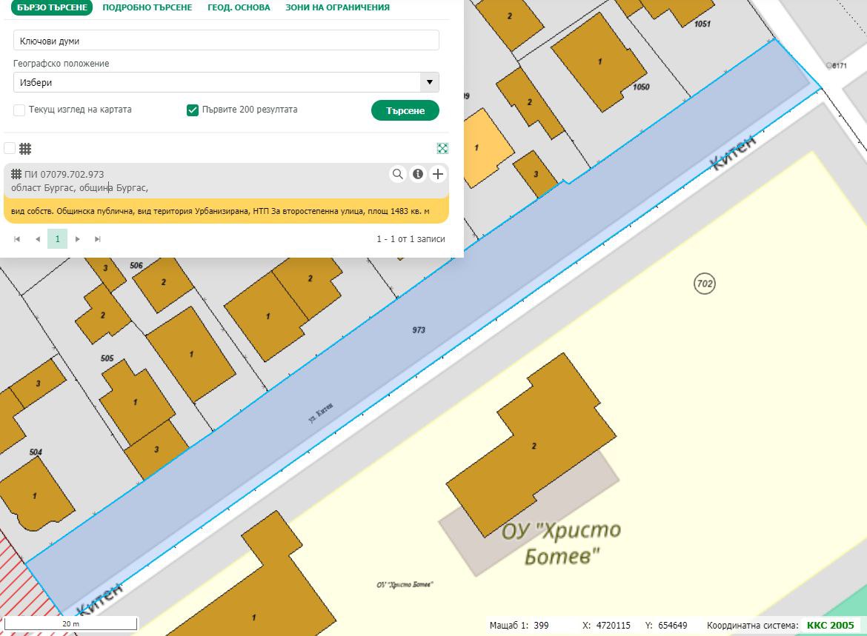The width and height of the screenshot is (867, 636).
Task: Open the 'Избери' location dropdown arrow
Action: point(429,82)
